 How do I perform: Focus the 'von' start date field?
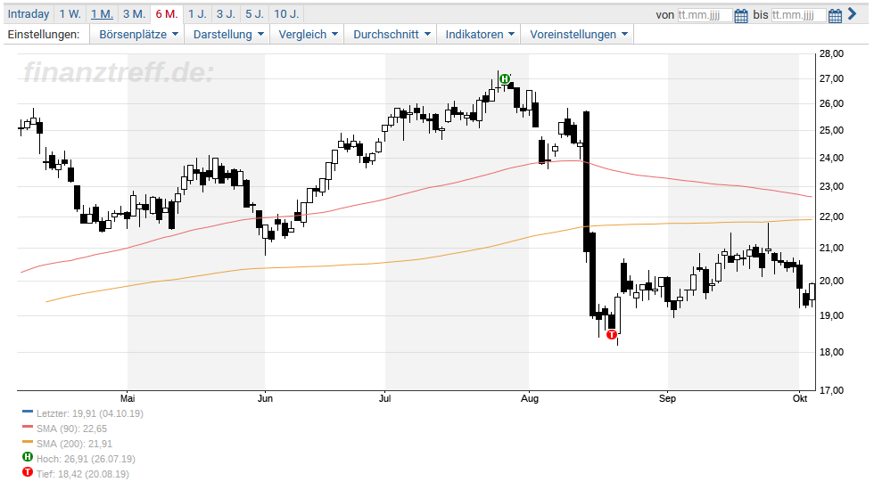click(x=705, y=15)
